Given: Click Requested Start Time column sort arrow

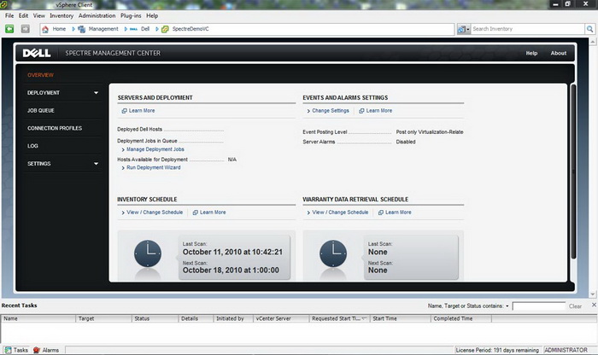Looking at the screenshot, I should (364, 318).
